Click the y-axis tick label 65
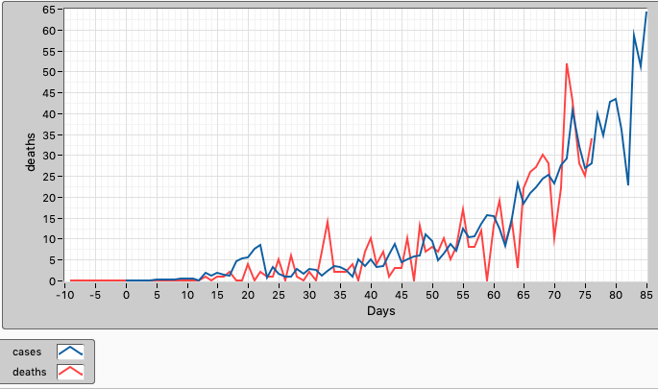Viewport: 658px width, 389px height. click(x=49, y=10)
